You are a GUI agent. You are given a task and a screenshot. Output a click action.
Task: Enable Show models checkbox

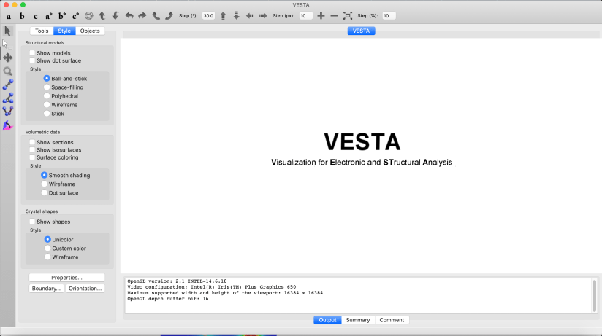[x=32, y=53]
